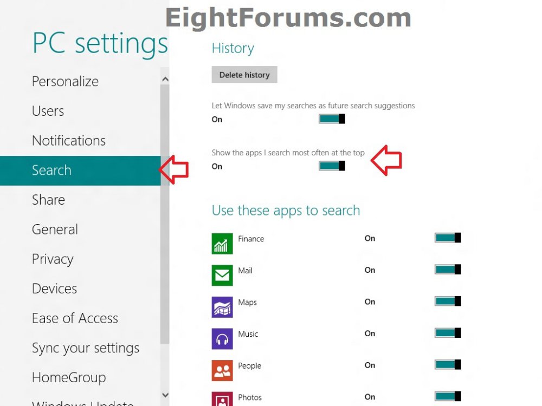
Task: Open Sync your settings category
Action: tap(86, 348)
